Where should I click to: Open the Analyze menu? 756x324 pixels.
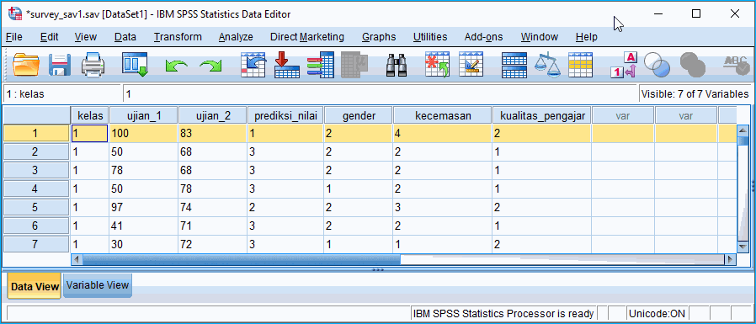coord(235,37)
